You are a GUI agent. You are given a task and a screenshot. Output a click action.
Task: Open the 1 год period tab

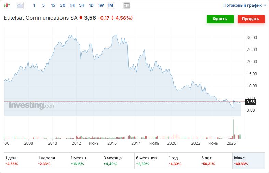coord(183,161)
